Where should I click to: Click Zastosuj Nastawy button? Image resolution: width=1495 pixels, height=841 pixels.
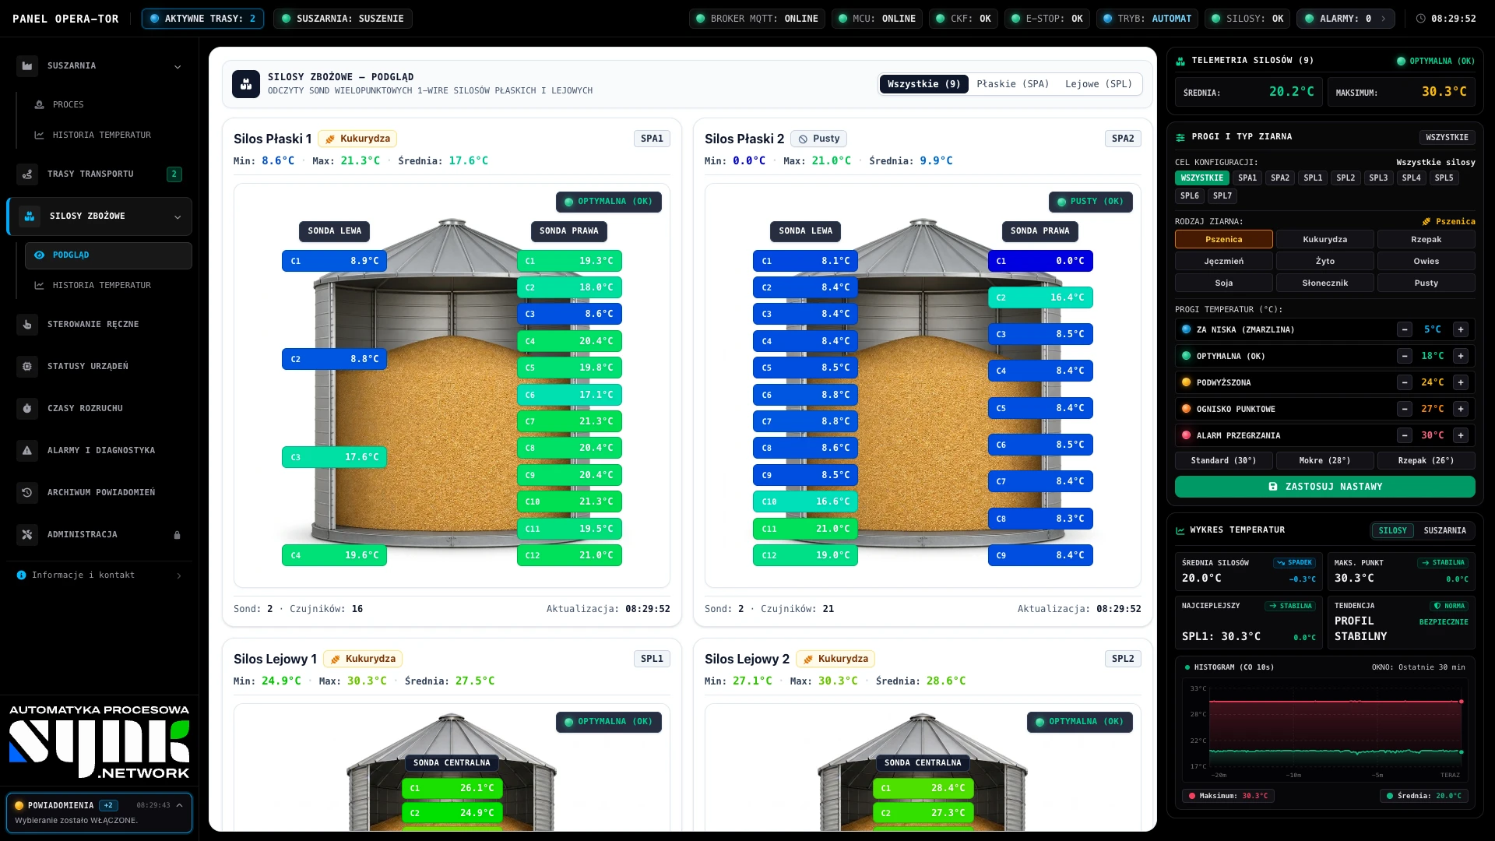1324,487
